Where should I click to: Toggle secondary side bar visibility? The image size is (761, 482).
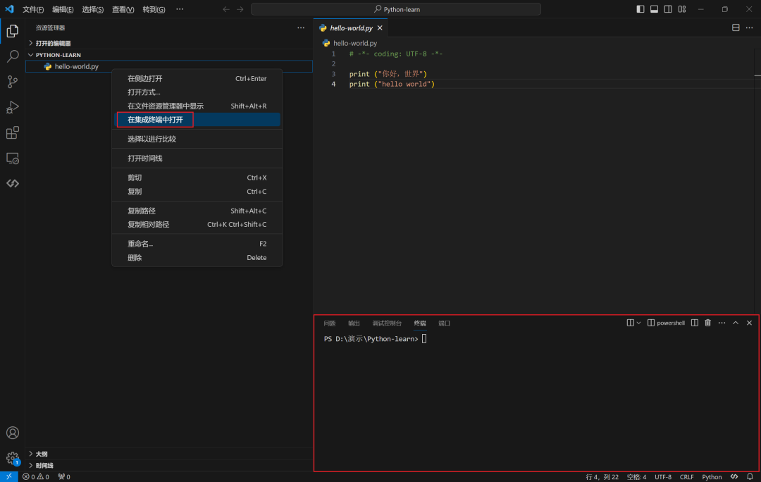point(668,9)
